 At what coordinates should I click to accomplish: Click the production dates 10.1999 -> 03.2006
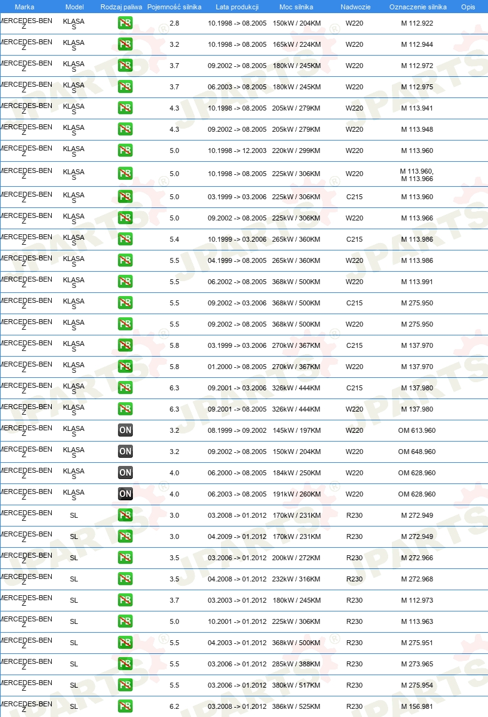tap(237, 239)
